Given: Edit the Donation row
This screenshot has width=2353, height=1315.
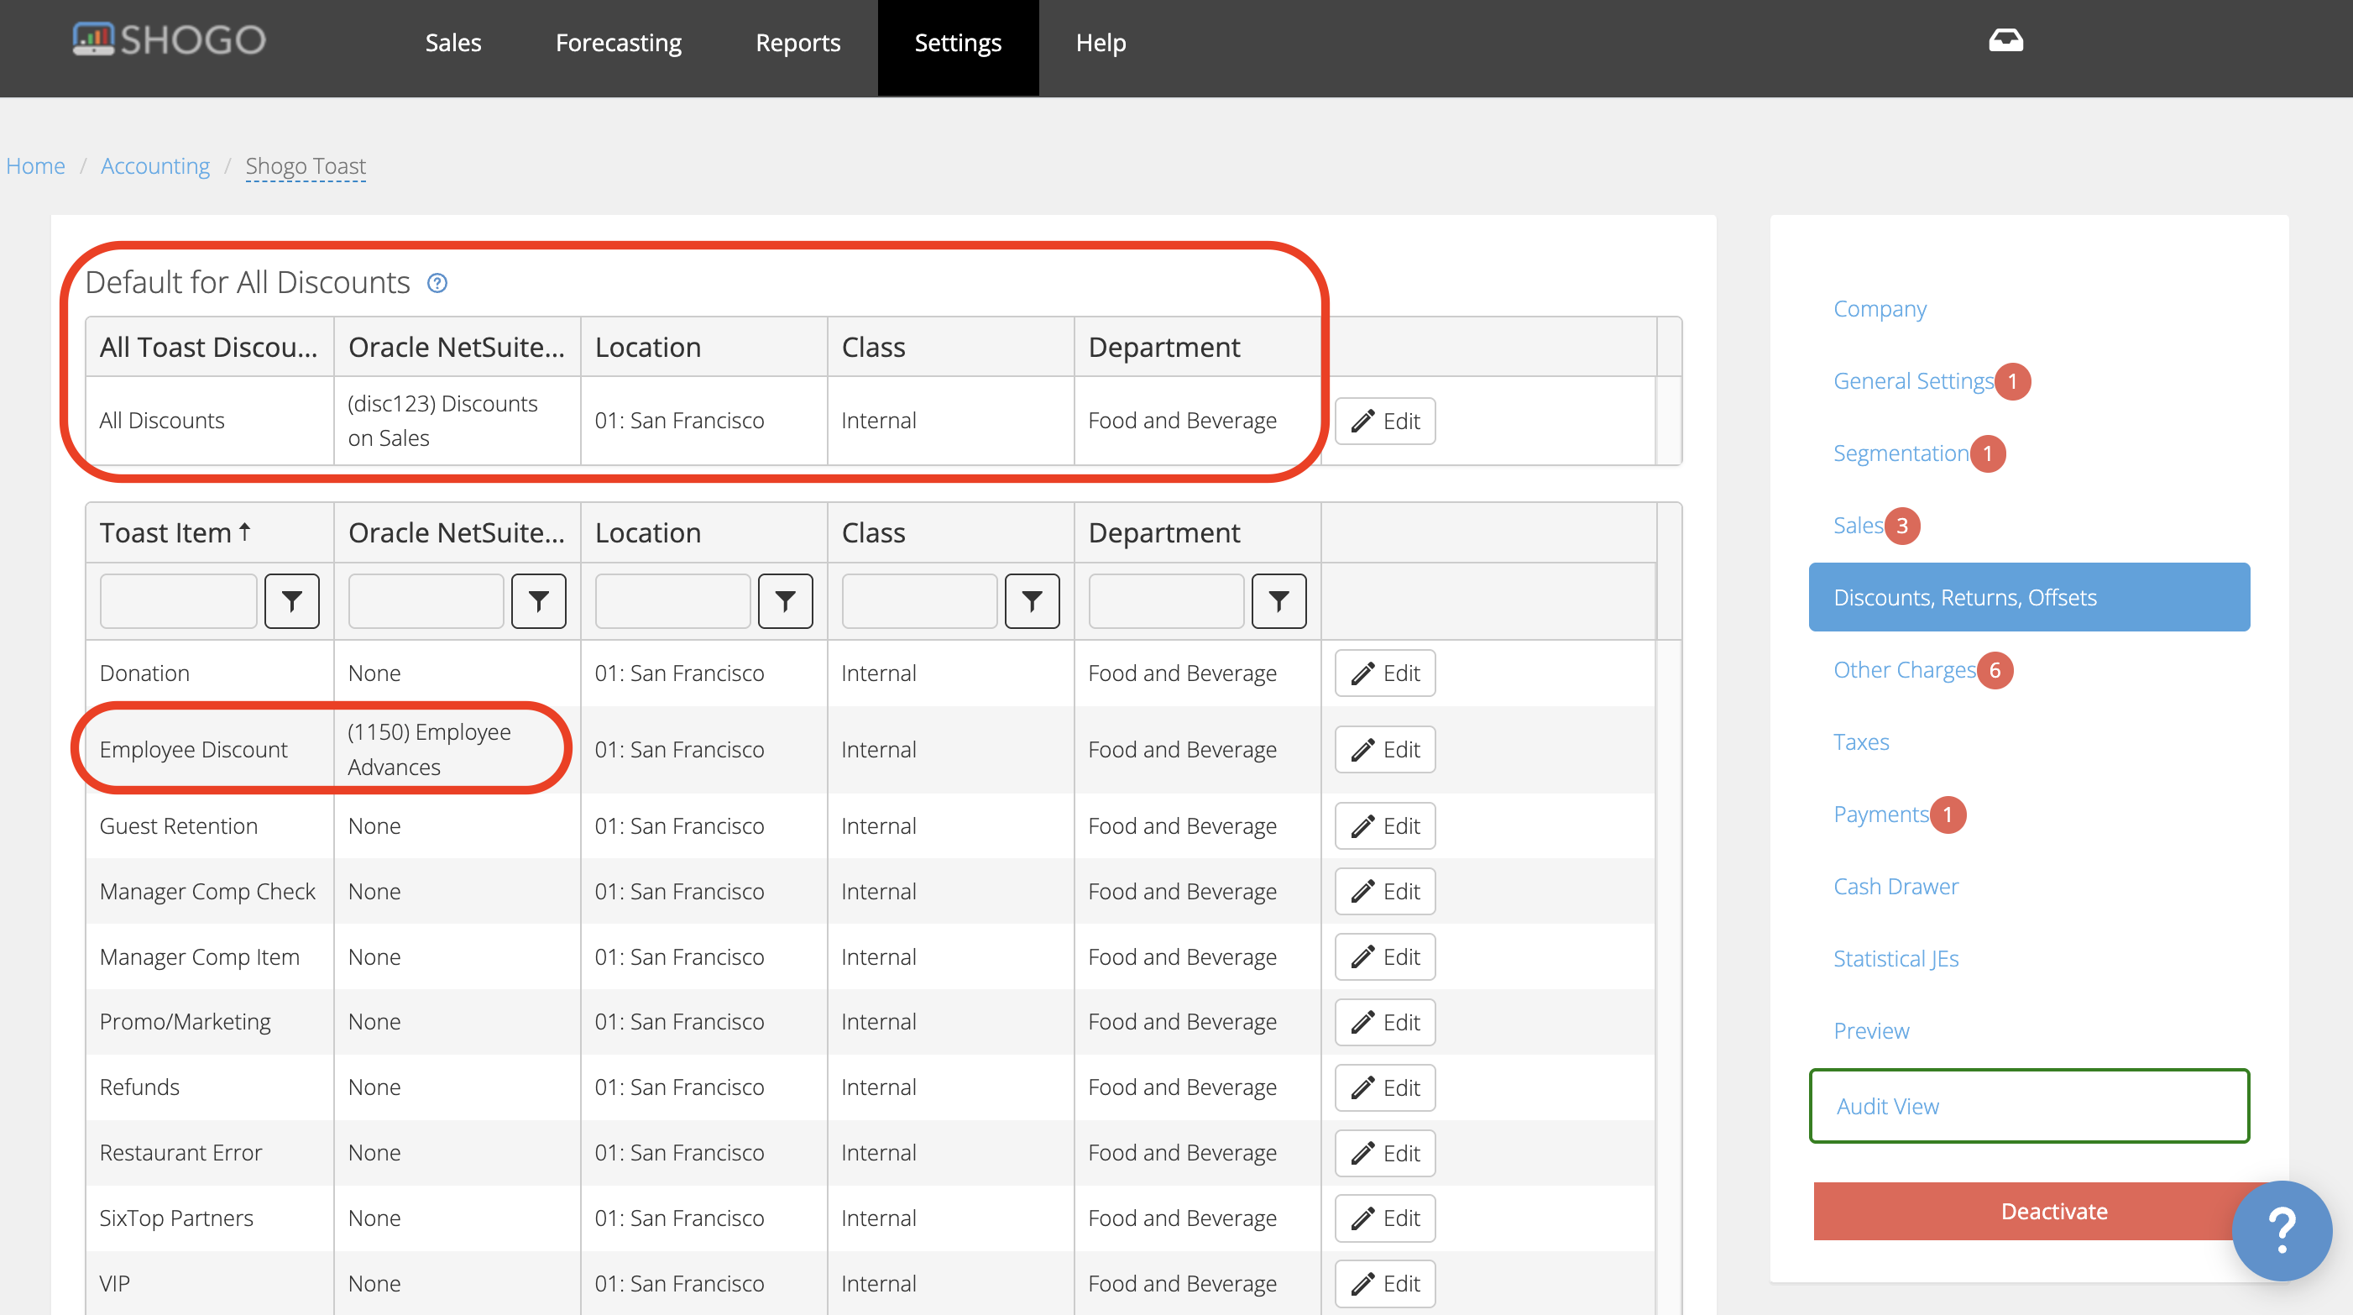Looking at the screenshot, I should 1384,673.
